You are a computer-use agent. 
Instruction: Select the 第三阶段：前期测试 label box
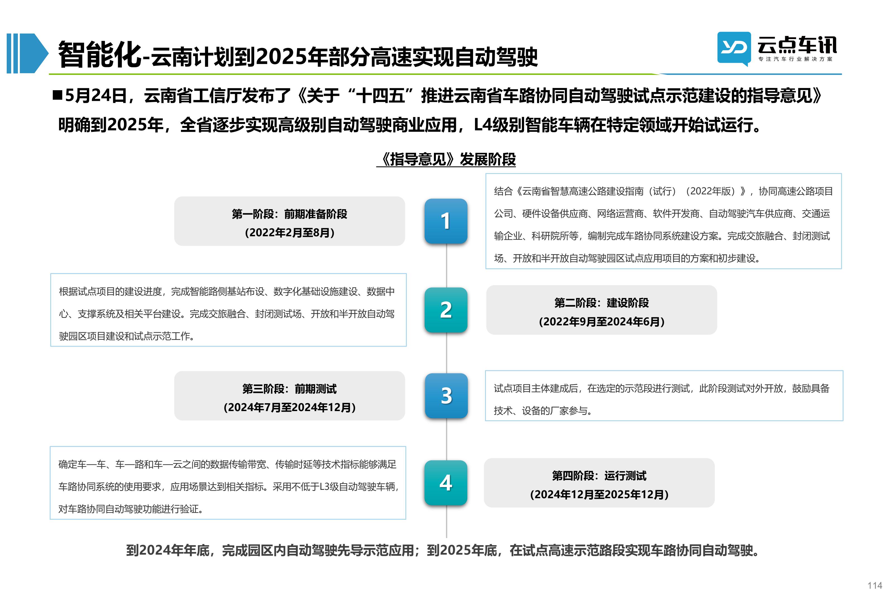click(x=290, y=395)
